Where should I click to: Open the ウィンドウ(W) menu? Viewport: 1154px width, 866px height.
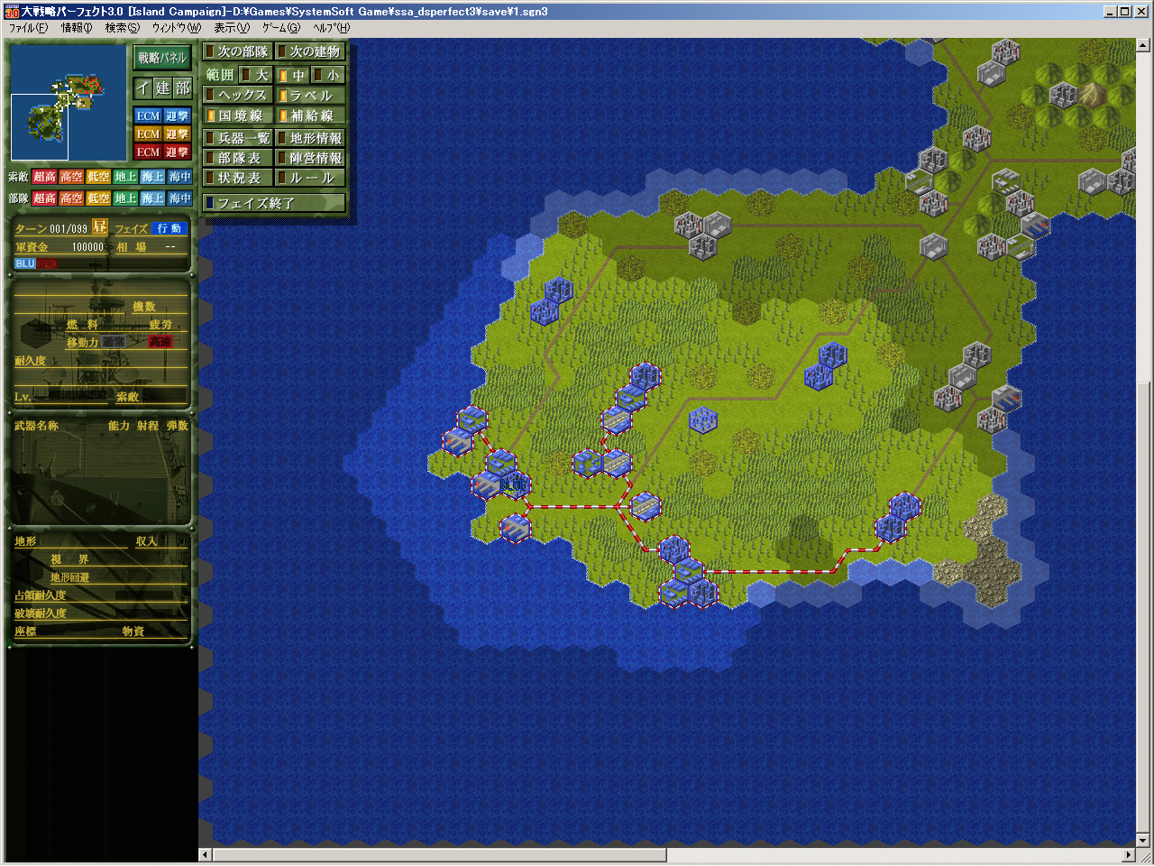point(177,28)
